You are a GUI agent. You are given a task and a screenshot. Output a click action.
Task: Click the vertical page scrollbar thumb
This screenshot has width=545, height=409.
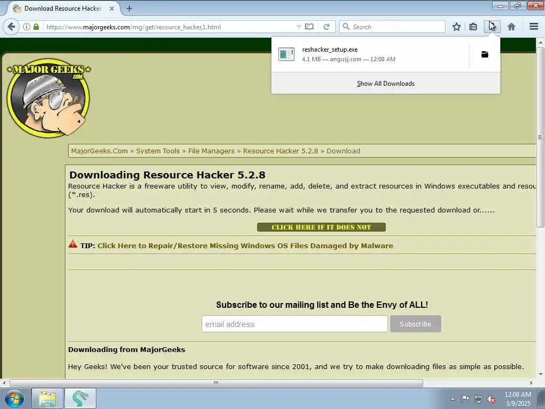[x=540, y=137]
